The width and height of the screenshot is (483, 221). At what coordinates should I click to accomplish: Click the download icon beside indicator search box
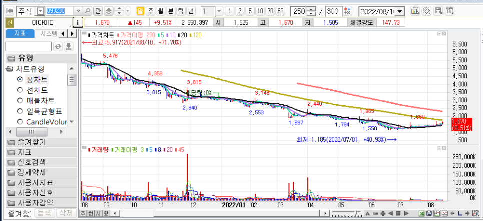tap(69, 47)
